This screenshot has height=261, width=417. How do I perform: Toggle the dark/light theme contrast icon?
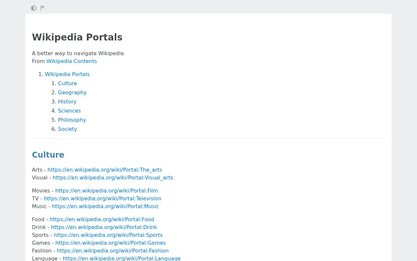(34, 8)
